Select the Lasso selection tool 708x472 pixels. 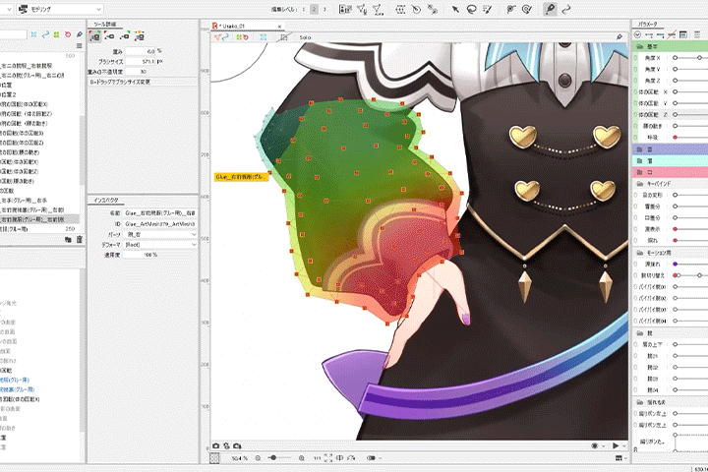pos(471,9)
